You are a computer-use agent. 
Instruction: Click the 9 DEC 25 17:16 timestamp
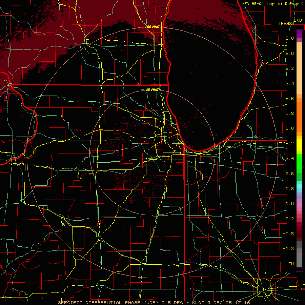[229, 303]
